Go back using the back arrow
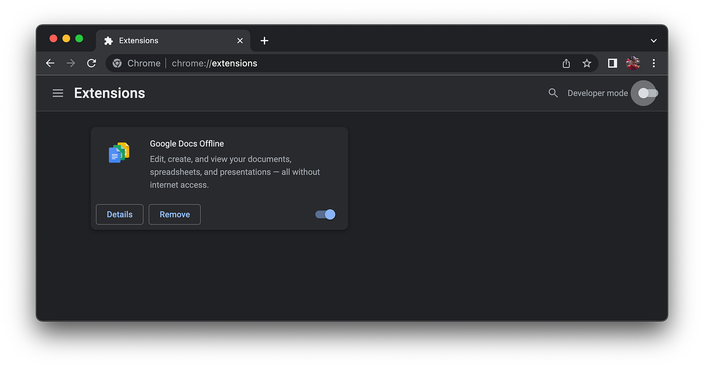This screenshot has height=369, width=704. 50,63
